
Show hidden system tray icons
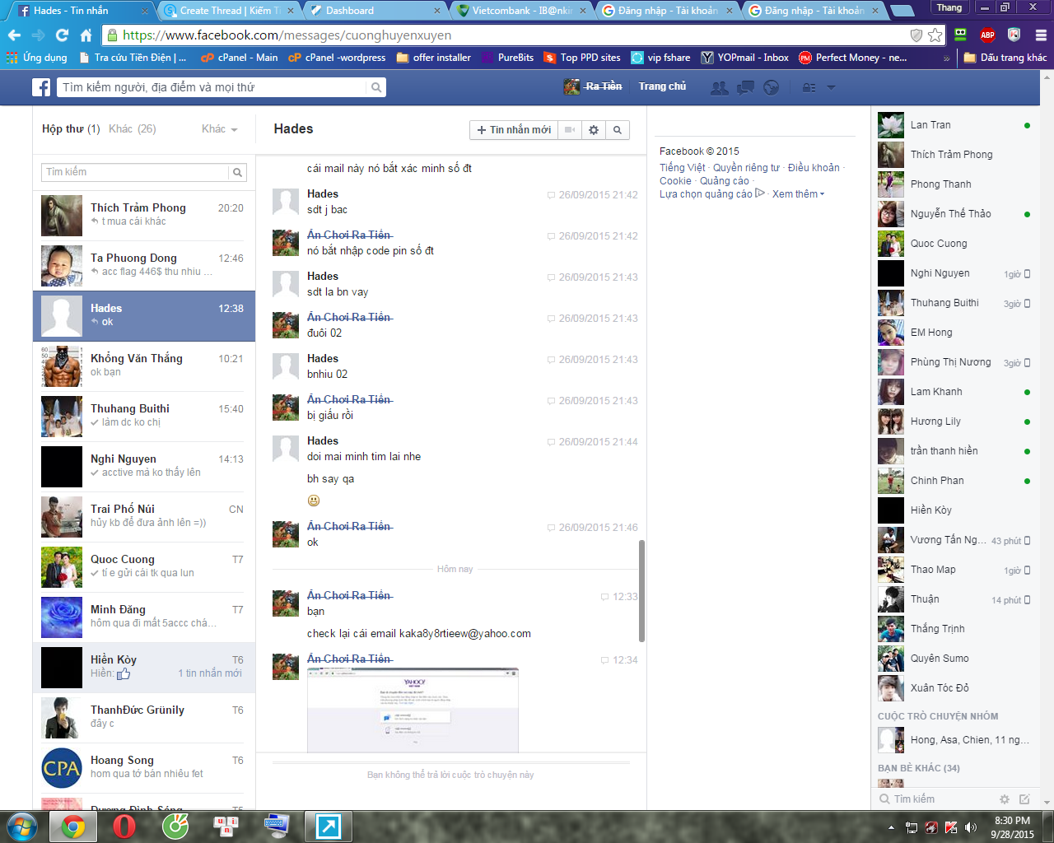891,827
